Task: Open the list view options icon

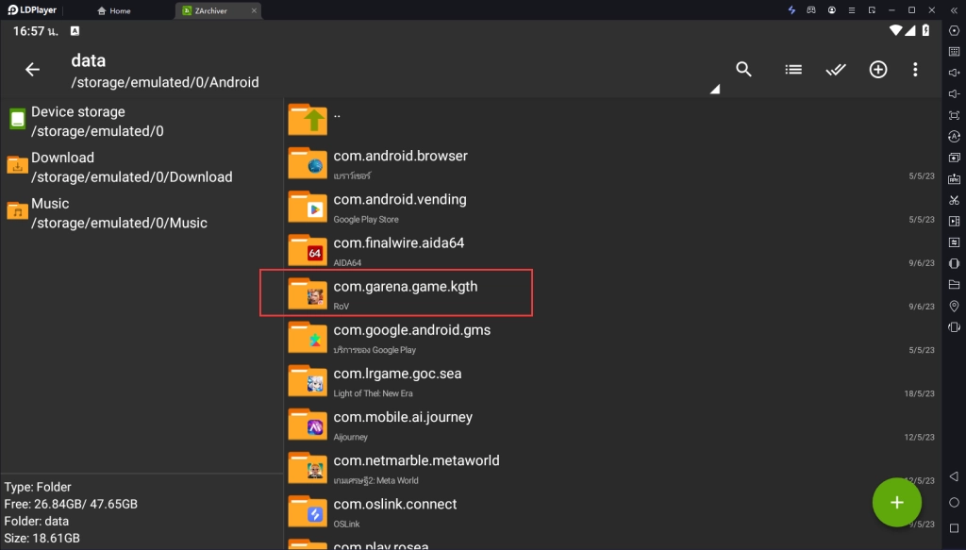Action: (793, 70)
